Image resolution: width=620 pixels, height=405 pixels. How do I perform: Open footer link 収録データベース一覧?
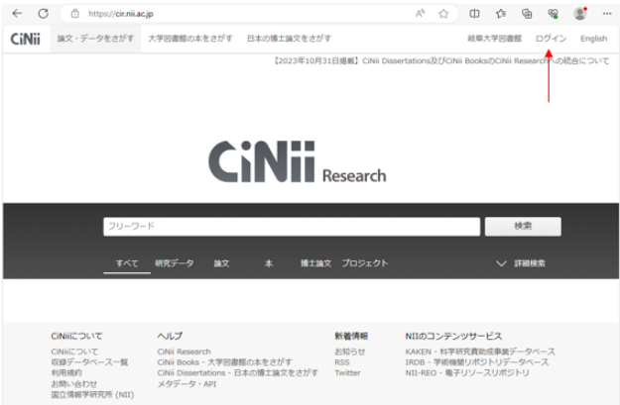tap(89, 362)
